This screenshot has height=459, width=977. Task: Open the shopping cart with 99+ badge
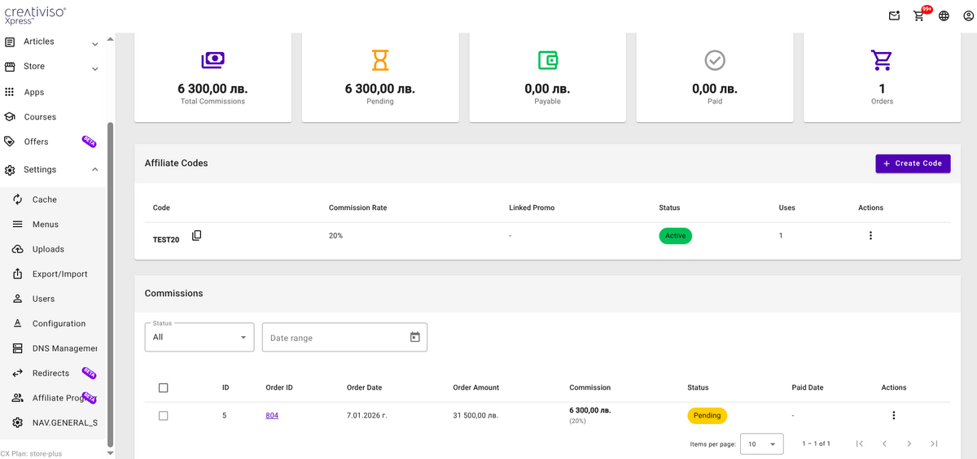pyautogui.click(x=919, y=15)
